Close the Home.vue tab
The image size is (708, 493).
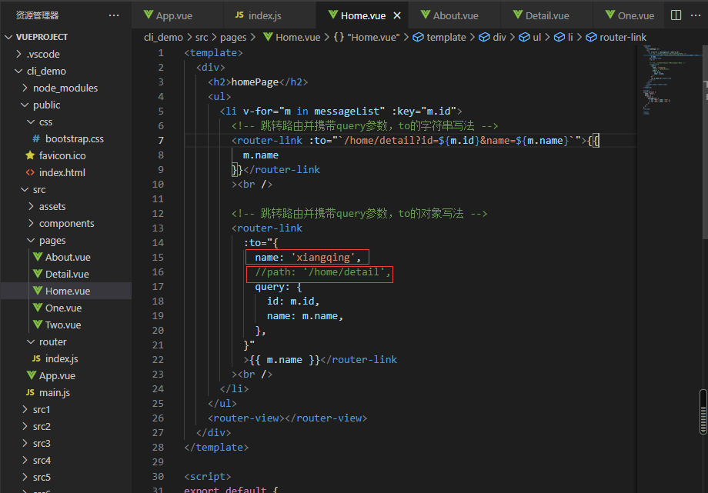397,16
